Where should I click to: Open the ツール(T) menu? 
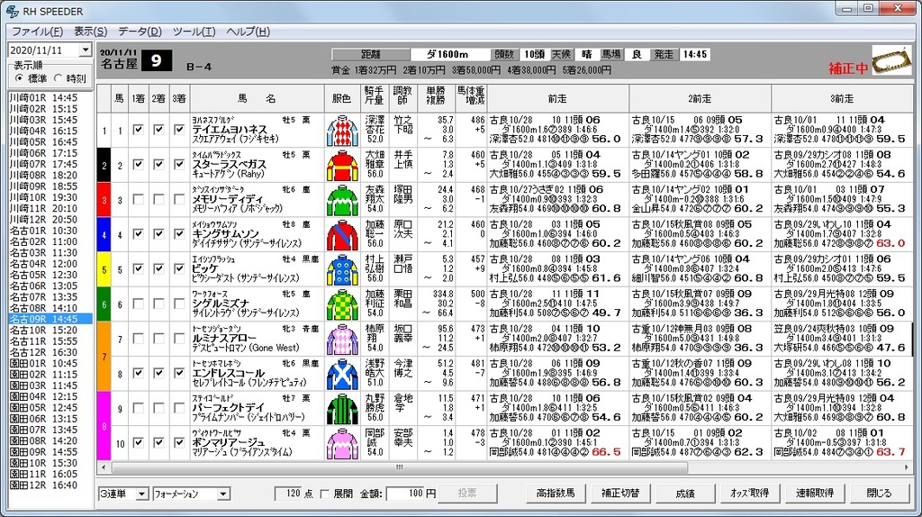[x=194, y=32]
